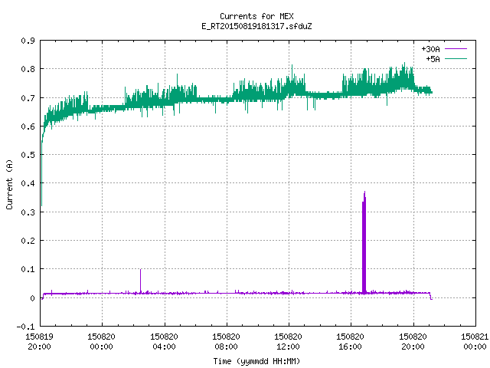
Task: Click the 0.1 y-axis tick label
Action: coord(28,269)
